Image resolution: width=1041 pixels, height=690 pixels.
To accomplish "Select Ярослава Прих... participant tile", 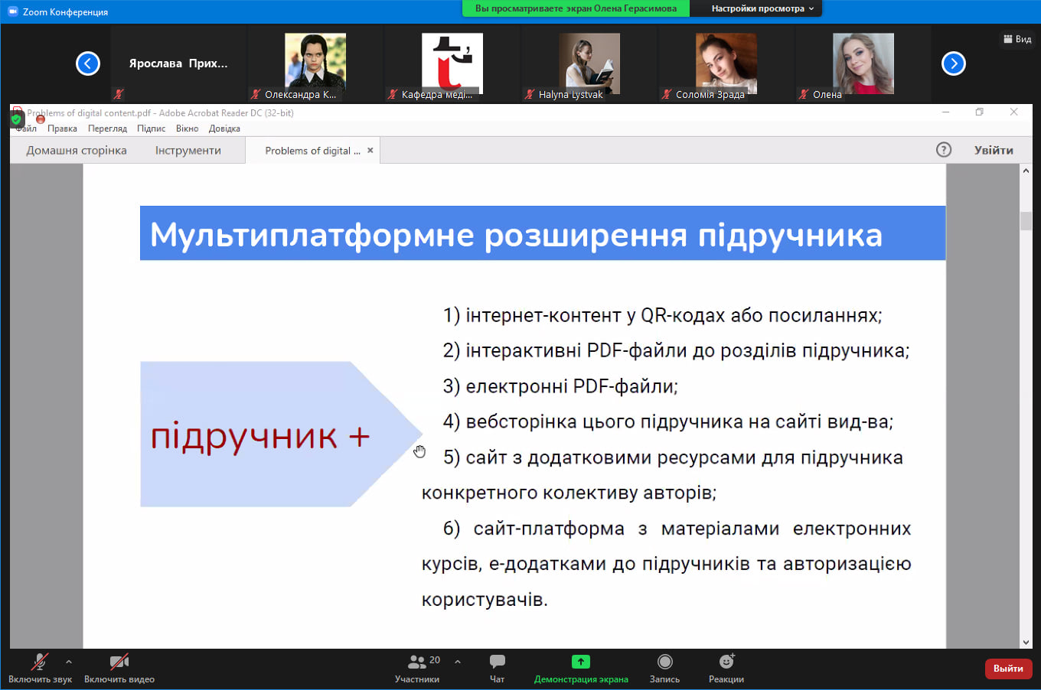I will (x=178, y=63).
